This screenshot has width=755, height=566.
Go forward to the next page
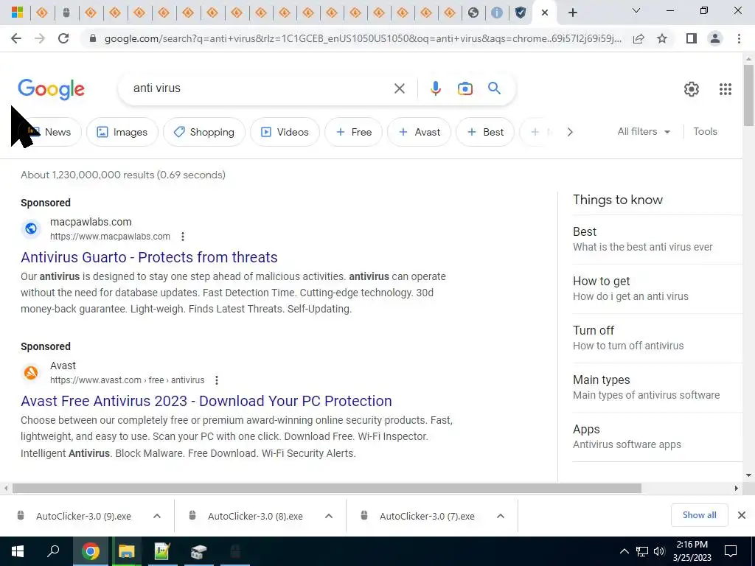pos(40,38)
